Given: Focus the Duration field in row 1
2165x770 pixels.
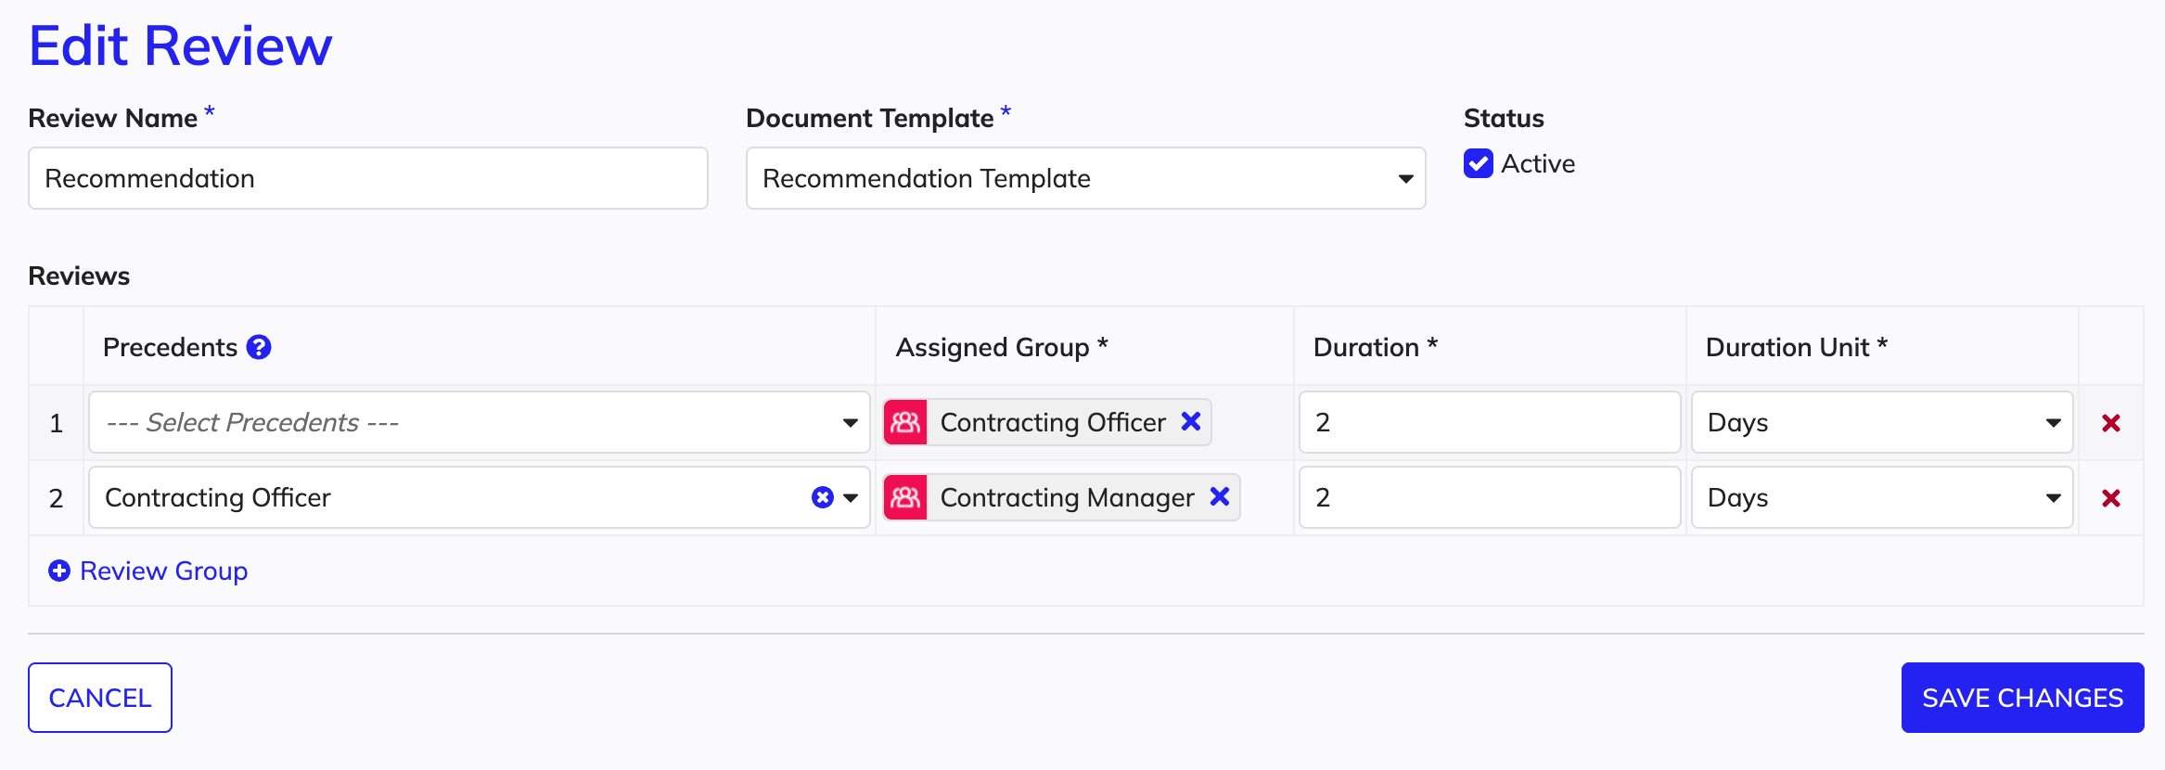Looking at the screenshot, I should [x=1490, y=422].
